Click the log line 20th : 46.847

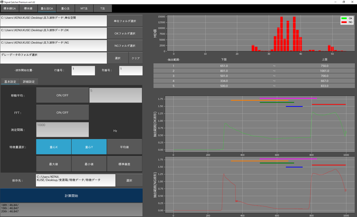(10, 211)
